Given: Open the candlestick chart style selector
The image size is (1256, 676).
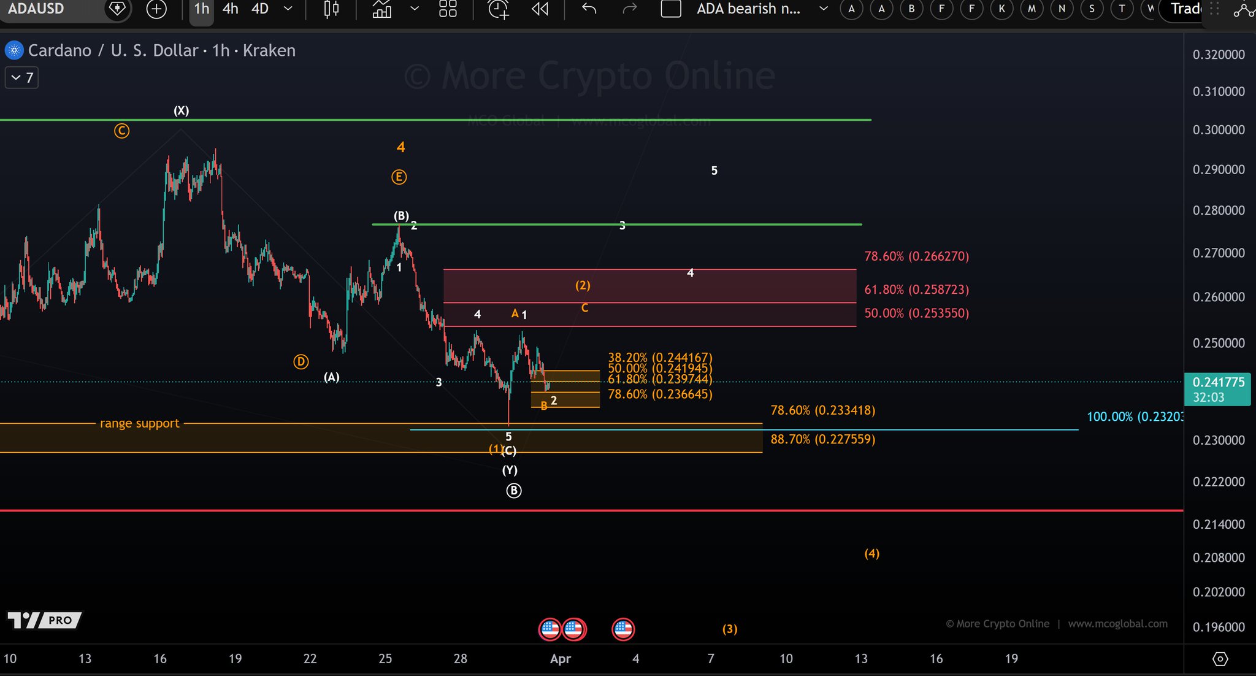Looking at the screenshot, I should point(331,9).
